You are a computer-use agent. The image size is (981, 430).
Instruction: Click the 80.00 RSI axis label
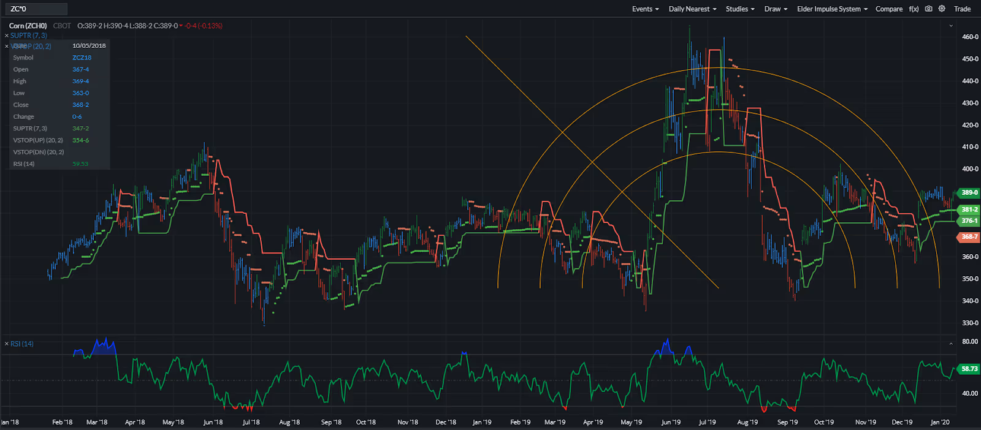(x=970, y=341)
